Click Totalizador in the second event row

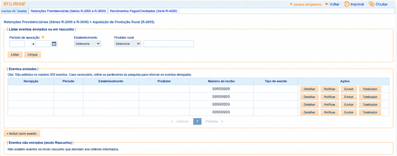pos(370,97)
